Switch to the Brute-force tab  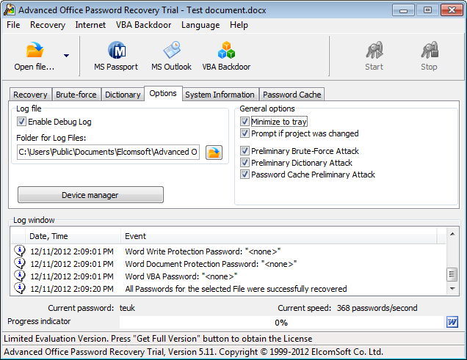(76, 95)
